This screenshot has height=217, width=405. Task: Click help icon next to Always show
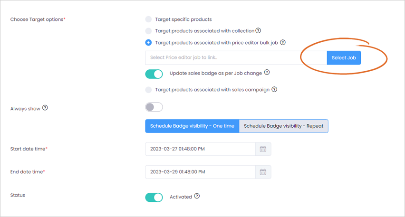[x=45, y=108]
